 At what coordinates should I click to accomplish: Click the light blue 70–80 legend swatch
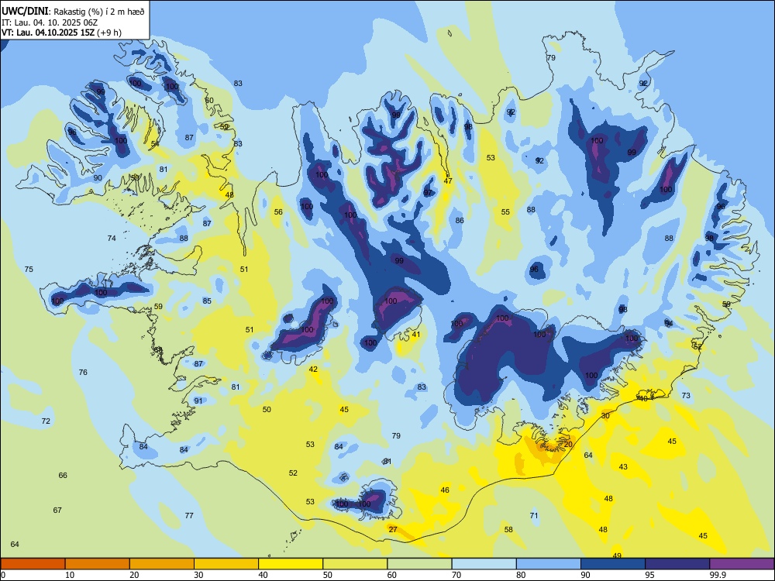coord(484,564)
